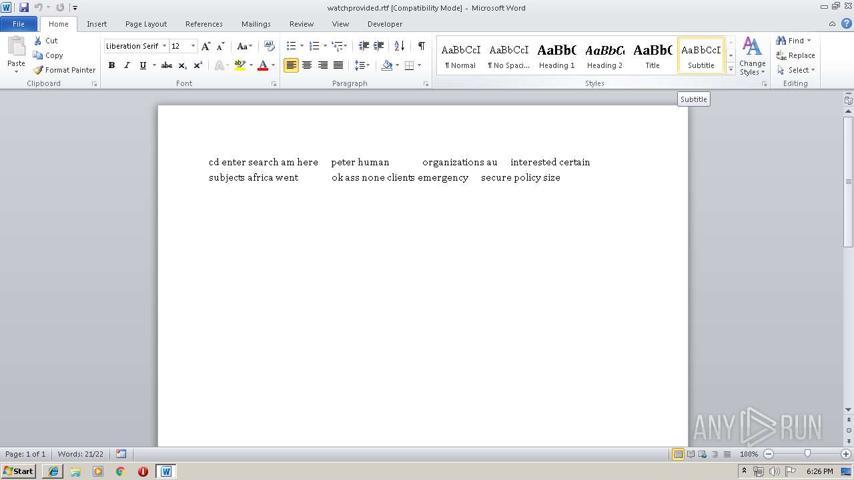Toggle Bold formatting
Screen dimensions: 854x480
[111, 65]
